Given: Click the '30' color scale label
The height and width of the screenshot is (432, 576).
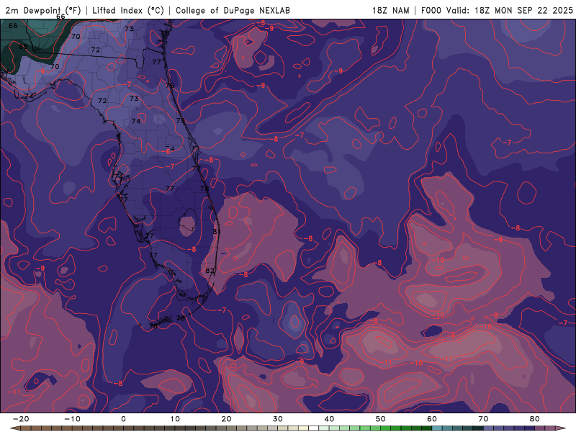Looking at the screenshot, I should [278, 419].
